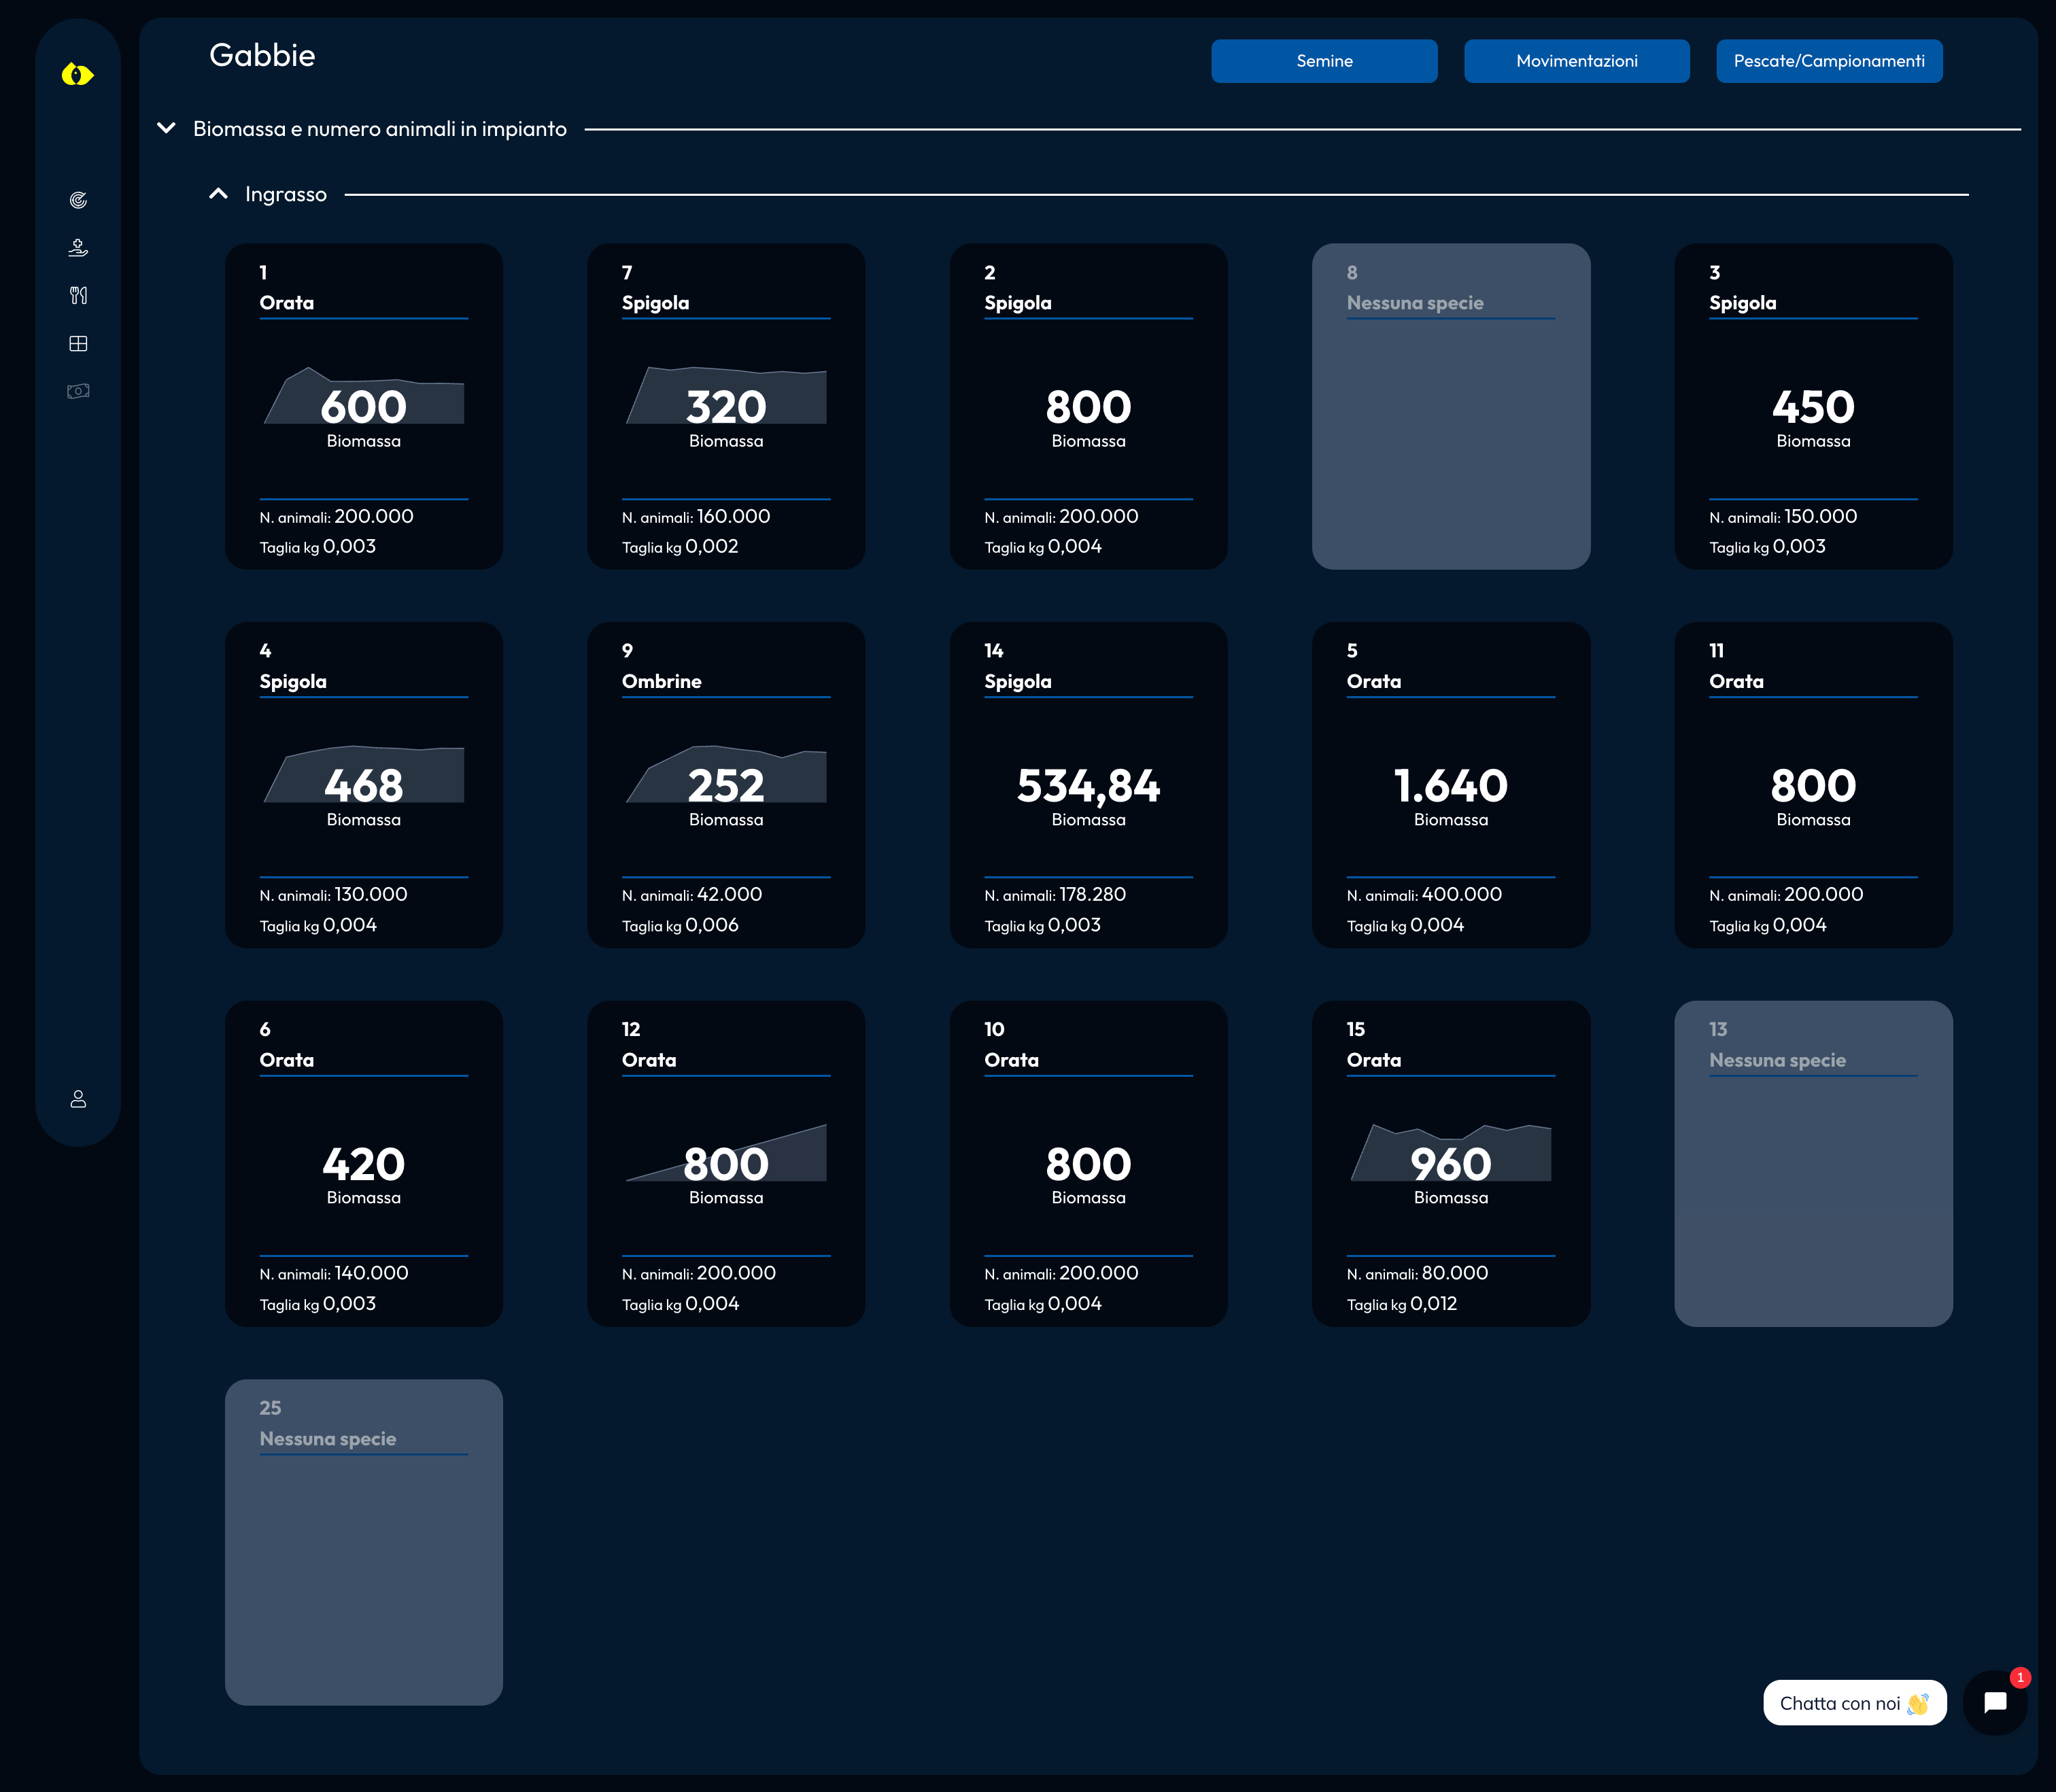Click the 1.640 biomass value
The width and height of the screenshot is (2056, 1792).
point(1451,786)
